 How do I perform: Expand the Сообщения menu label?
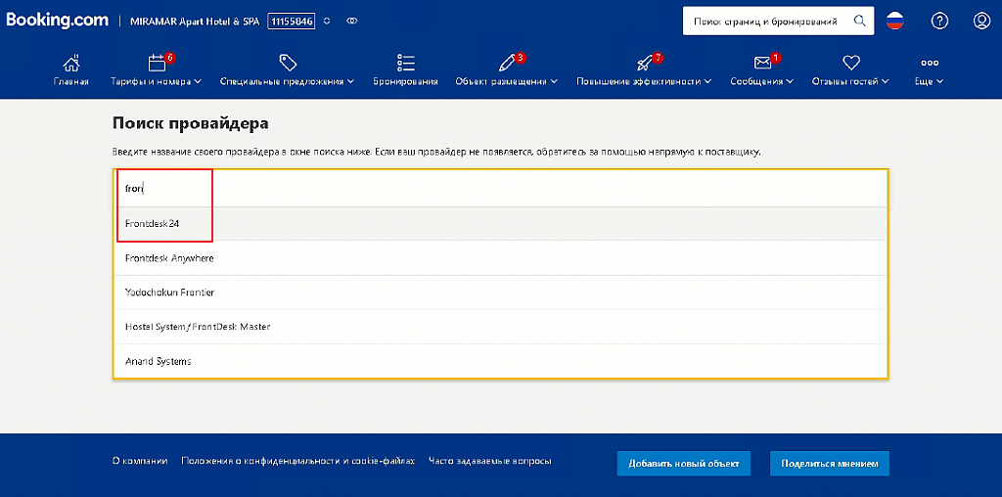pyautogui.click(x=762, y=81)
